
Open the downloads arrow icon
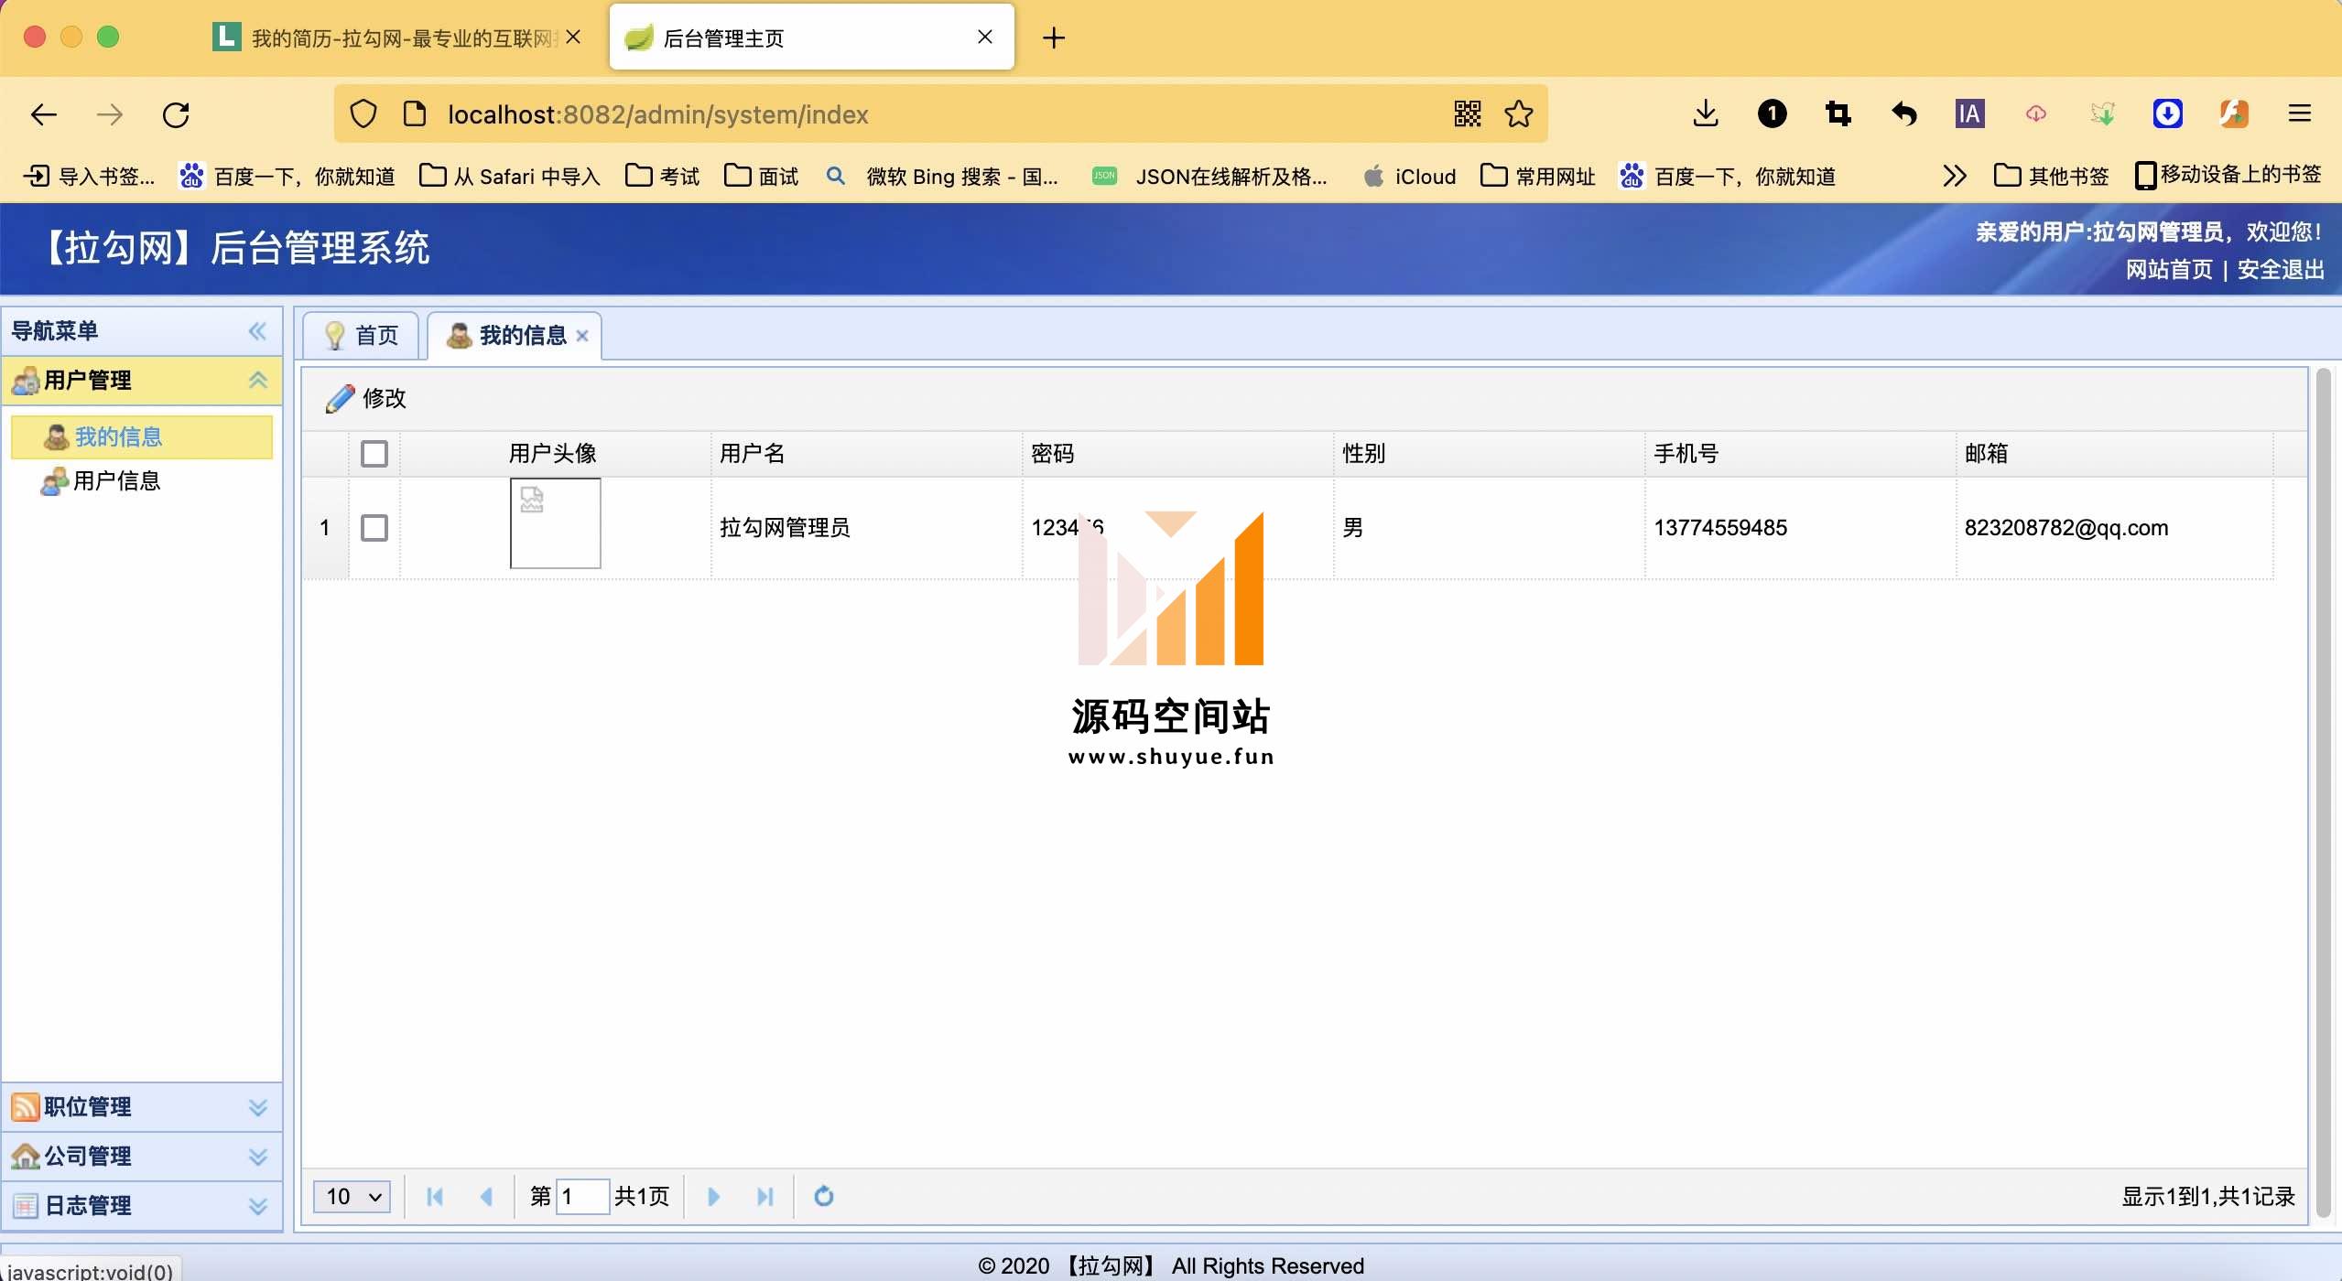(x=1706, y=114)
